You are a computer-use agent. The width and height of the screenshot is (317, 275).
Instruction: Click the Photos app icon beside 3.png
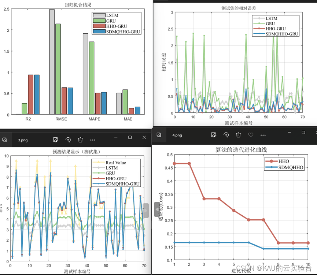point(4,140)
